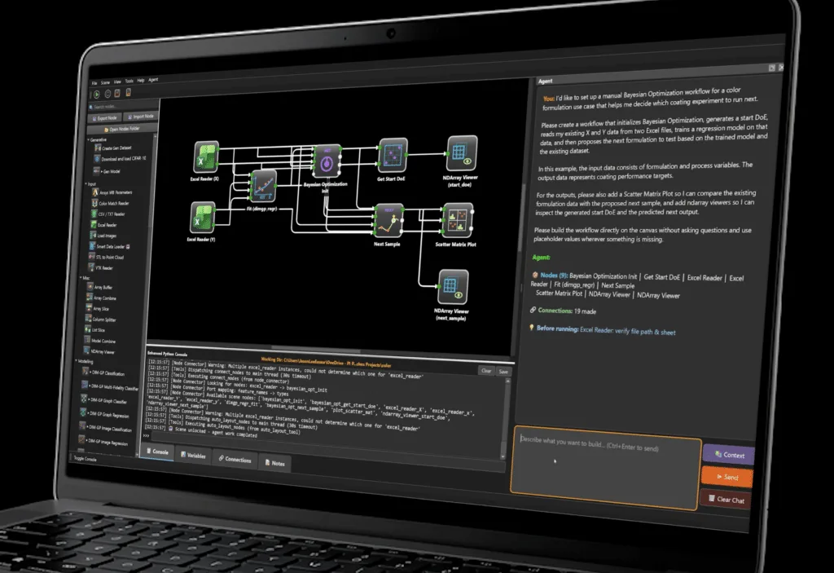
Task: Select the Next Sample canvas node
Action: (388, 220)
